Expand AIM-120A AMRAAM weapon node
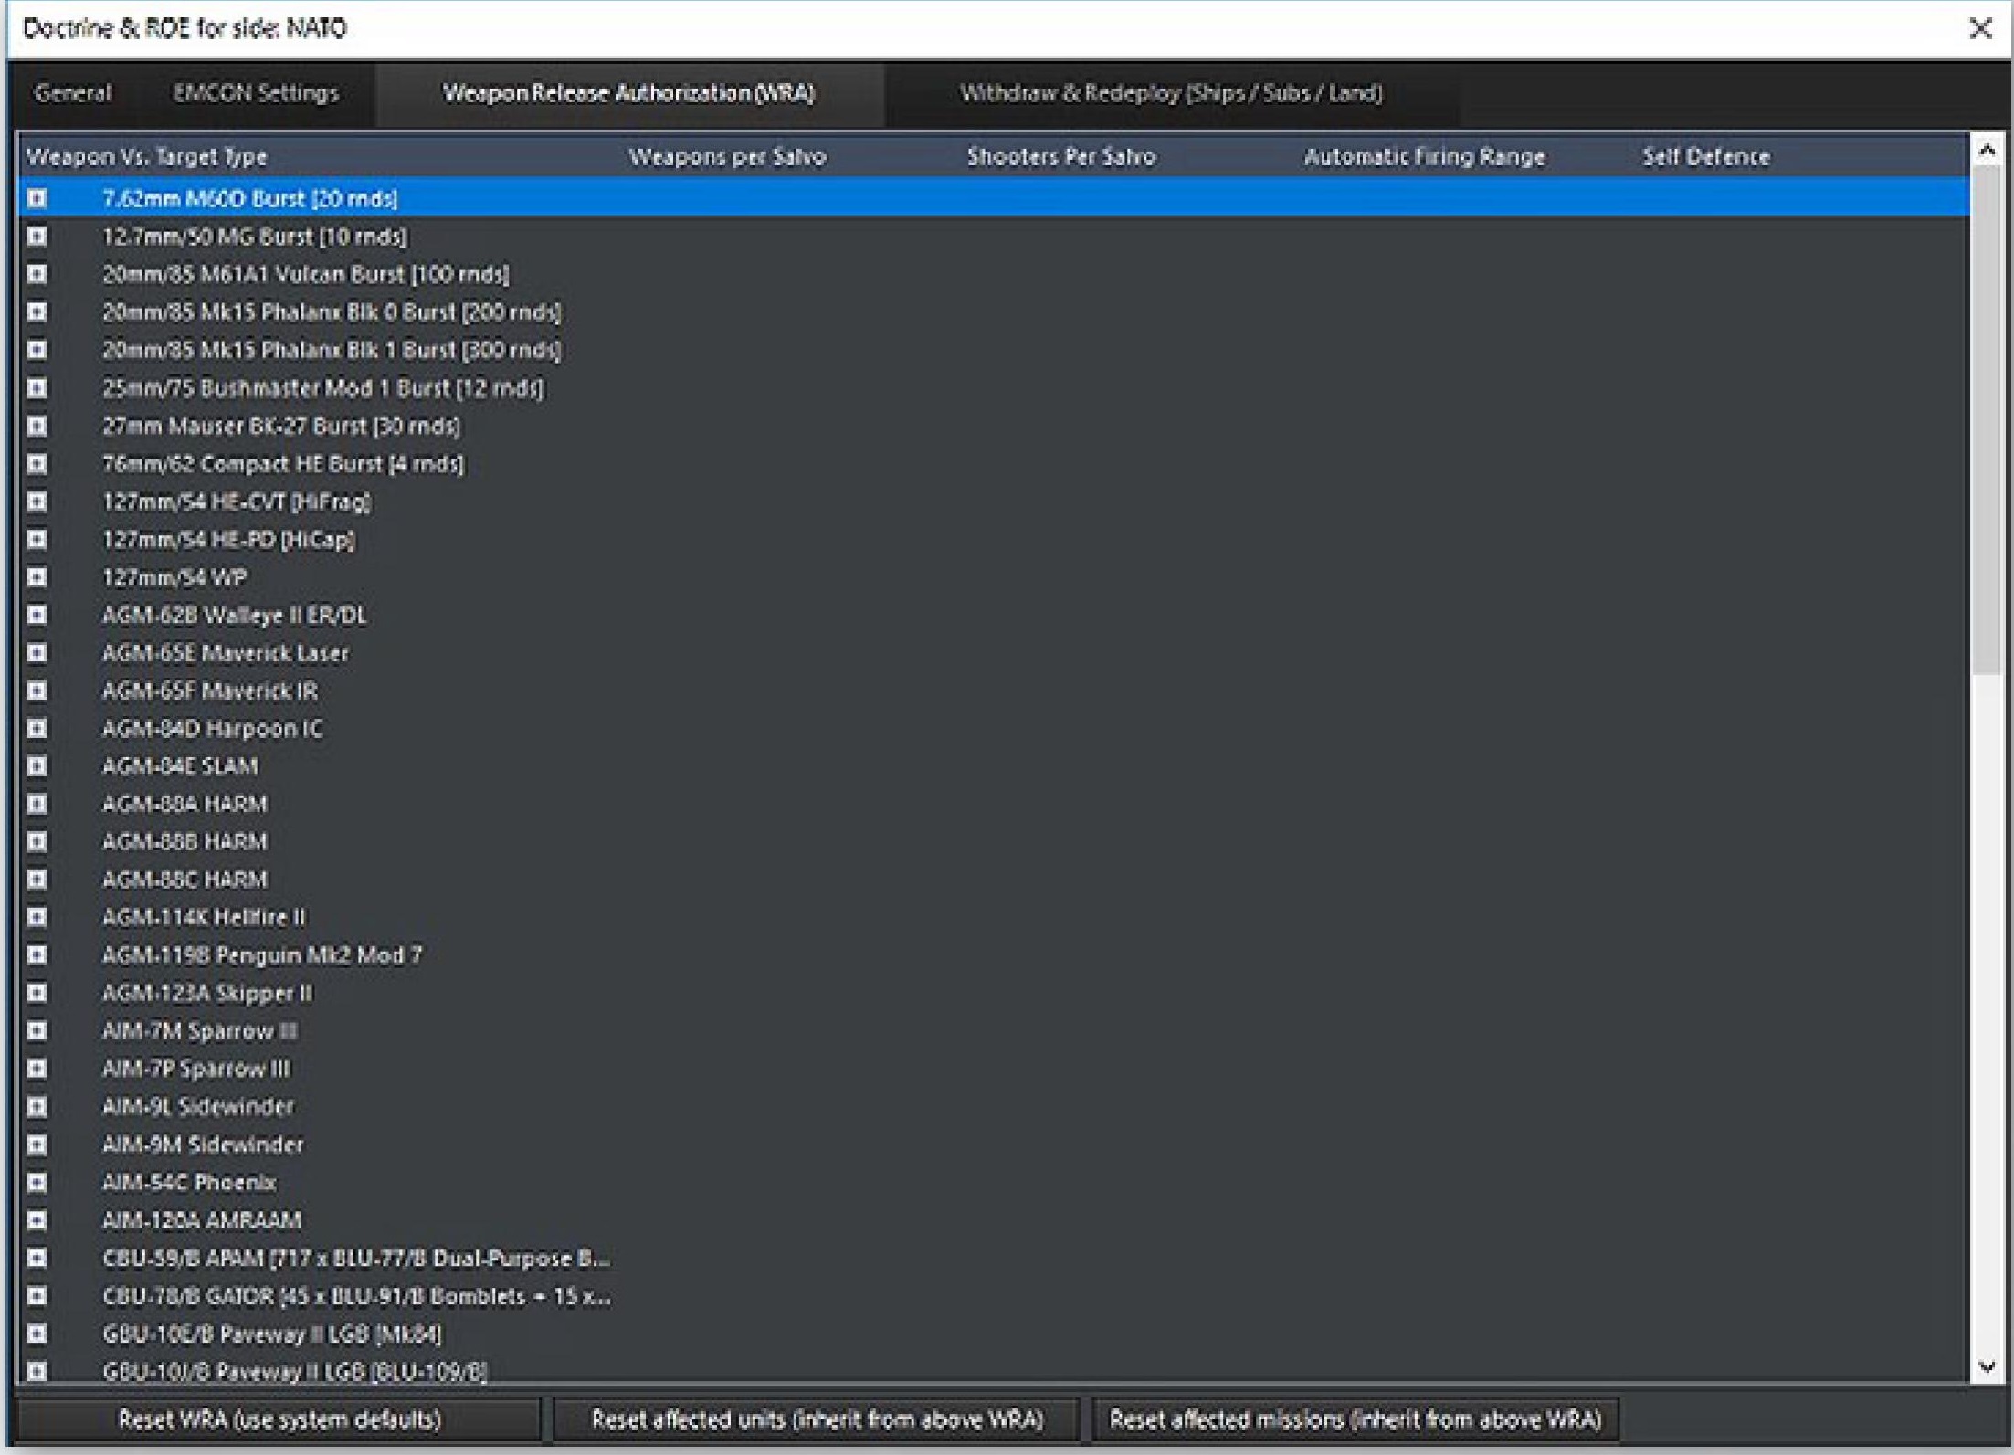The width and height of the screenshot is (2014, 1455). coord(37,1220)
